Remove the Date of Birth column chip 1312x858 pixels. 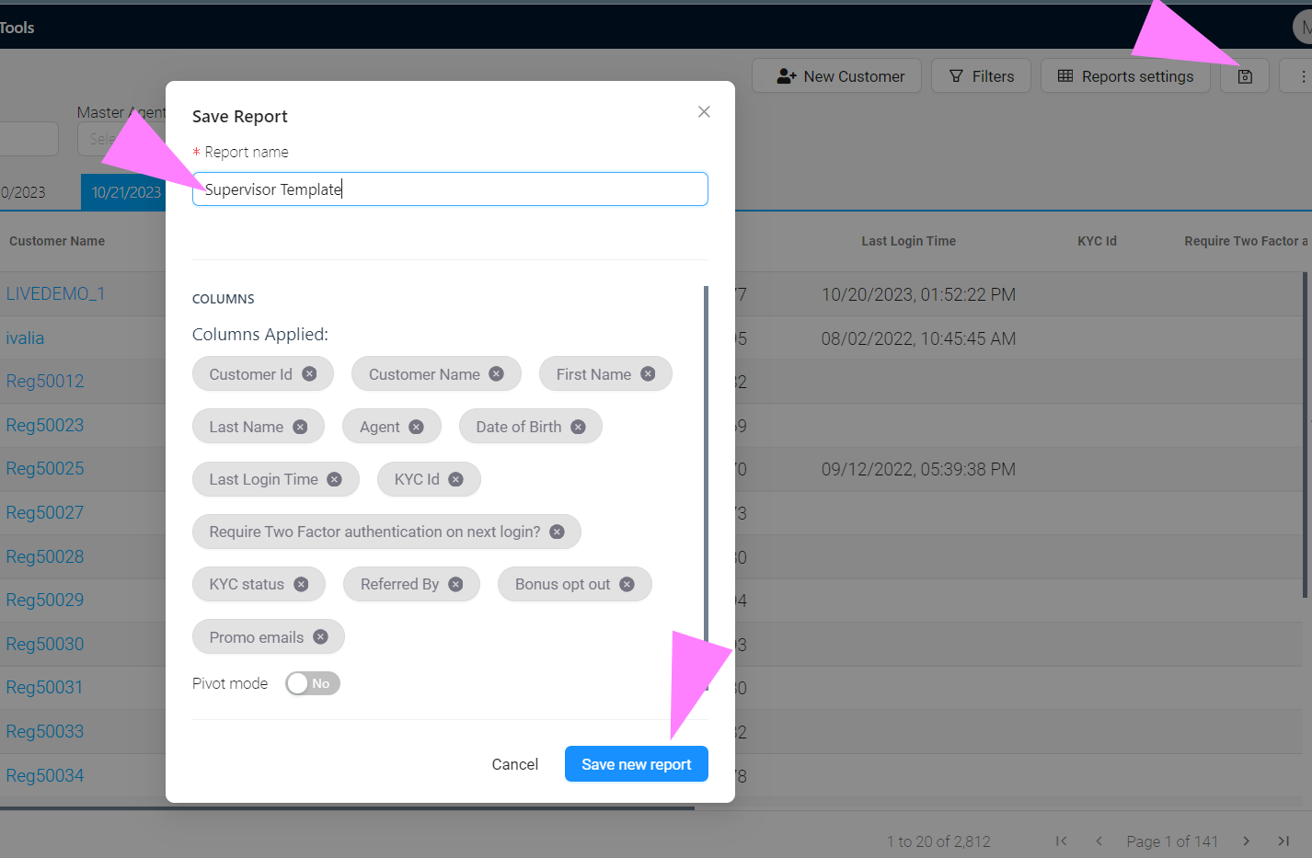(578, 426)
